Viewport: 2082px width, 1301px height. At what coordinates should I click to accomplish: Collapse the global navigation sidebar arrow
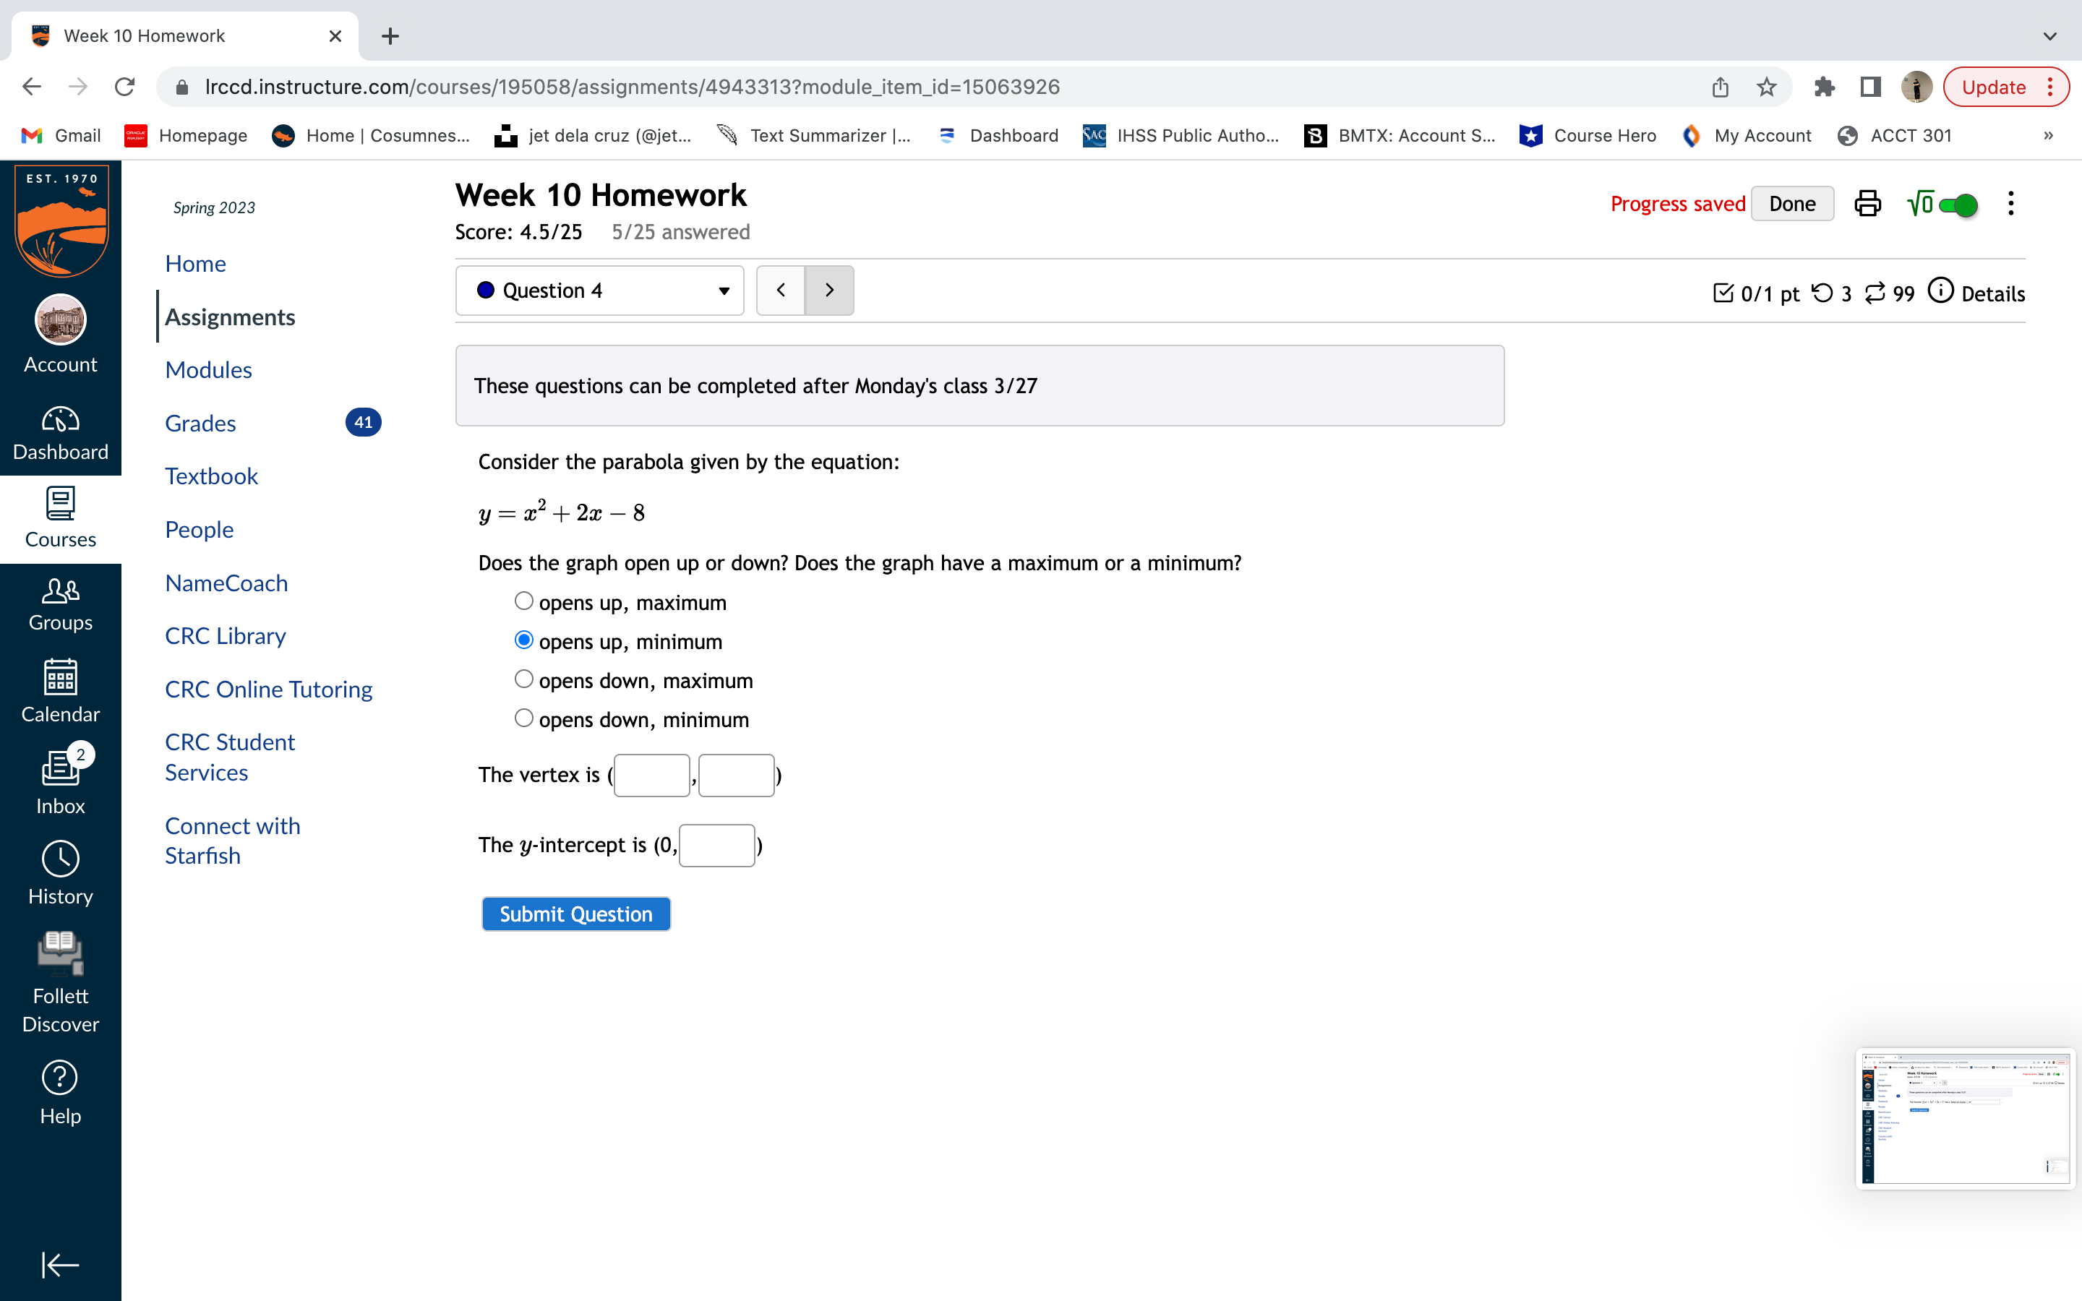coord(60,1265)
